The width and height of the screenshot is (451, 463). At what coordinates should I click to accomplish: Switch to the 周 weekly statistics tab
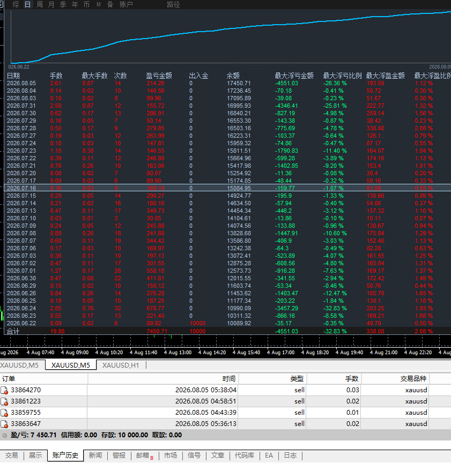[39, 4]
